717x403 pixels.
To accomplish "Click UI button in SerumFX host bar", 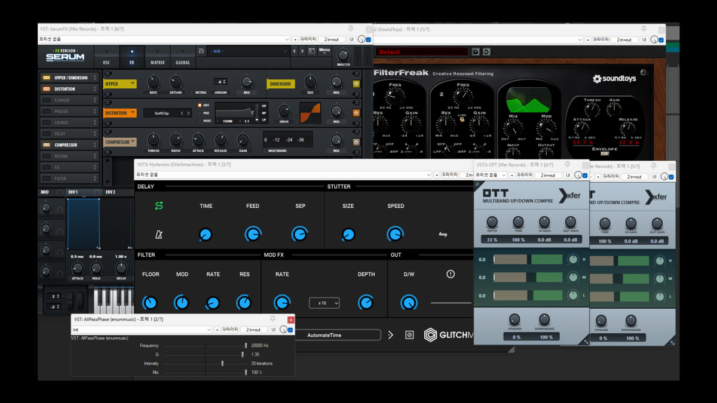I will [x=352, y=39].
